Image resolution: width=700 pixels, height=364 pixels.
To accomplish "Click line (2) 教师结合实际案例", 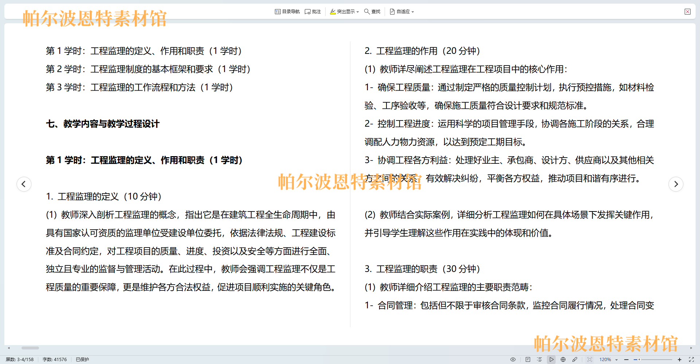I will 509,215.
